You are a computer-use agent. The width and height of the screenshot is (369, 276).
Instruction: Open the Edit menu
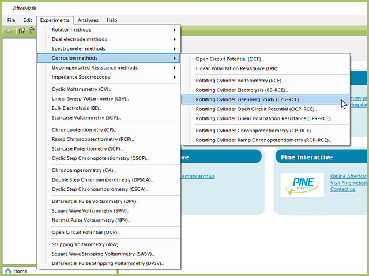(28, 20)
